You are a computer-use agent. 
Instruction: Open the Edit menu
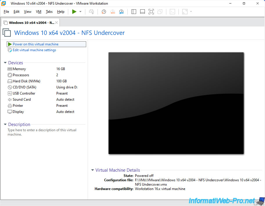[16, 12]
